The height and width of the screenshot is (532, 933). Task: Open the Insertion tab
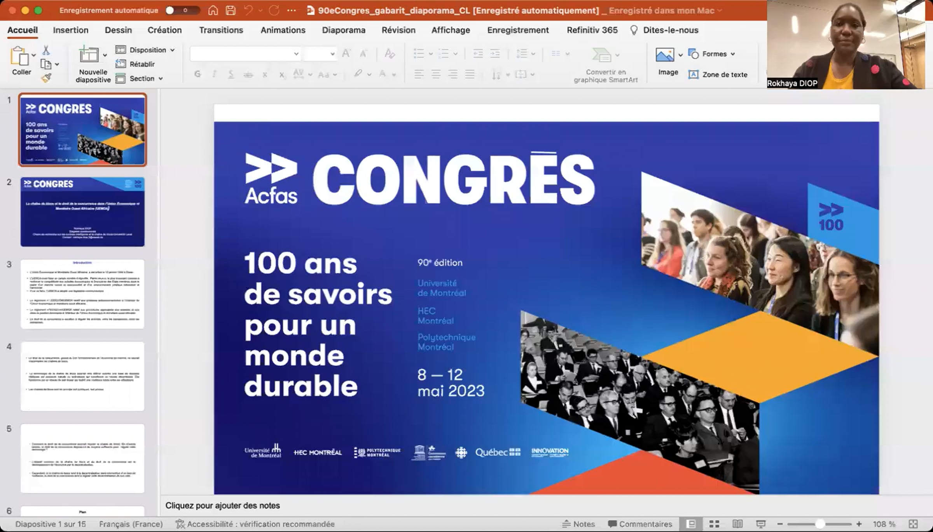coord(71,30)
